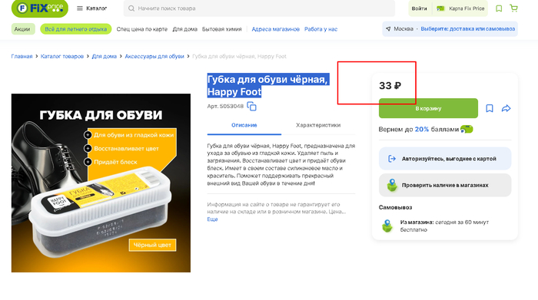538x300 pixels.
Task: Click the В корзину button
Action: pos(428,108)
